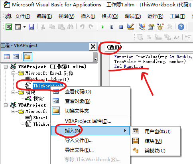Close the 工程 - VBAProject panel
193x164 pixels.
[93, 47]
